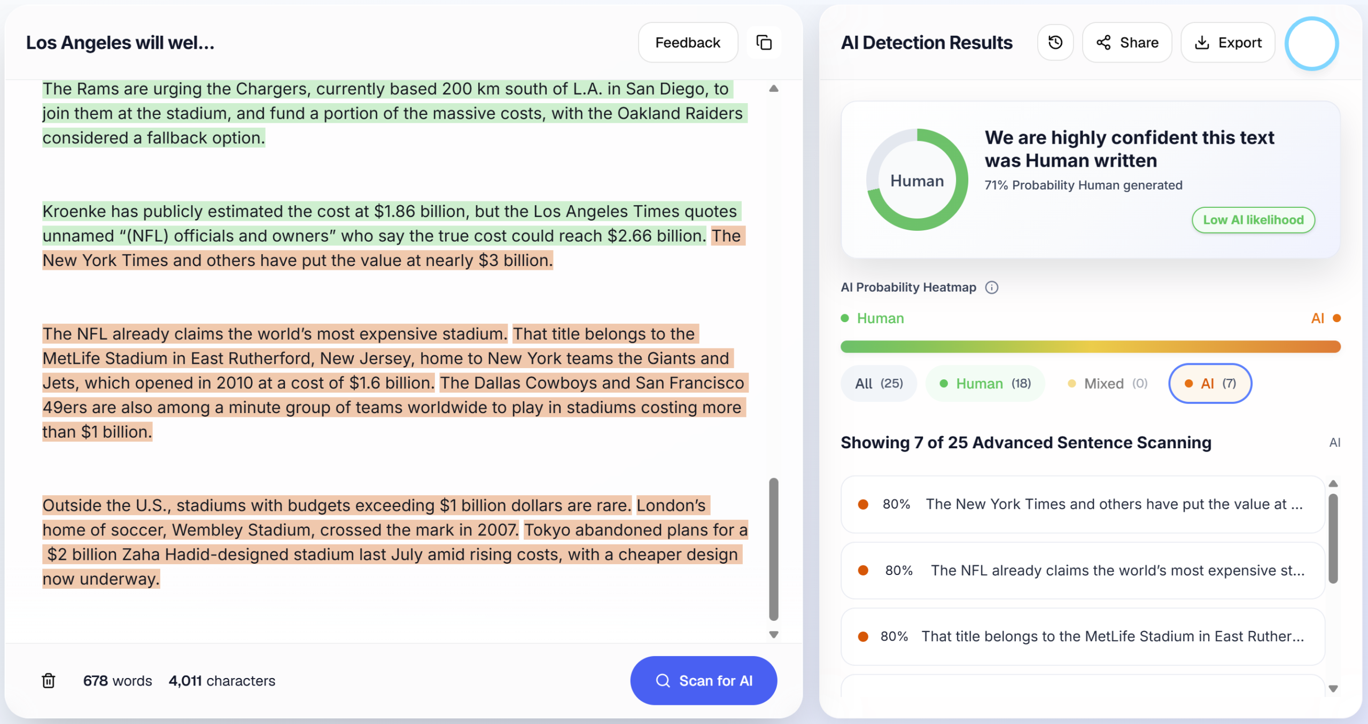Click the Export download button
Screen dimensions: 1368x724
(x=1227, y=42)
